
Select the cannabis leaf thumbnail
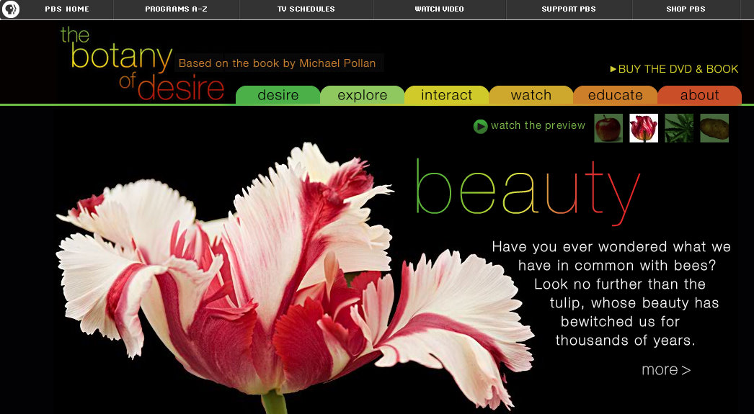point(679,128)
